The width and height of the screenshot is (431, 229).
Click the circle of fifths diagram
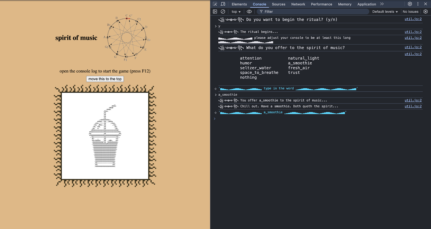pyautogui.click(x=127, y=38)
